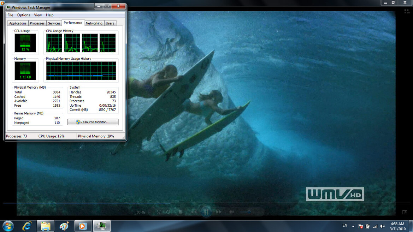413x232 pixels.
Task: Click the Threads value 835
Action: coord(113,97)
